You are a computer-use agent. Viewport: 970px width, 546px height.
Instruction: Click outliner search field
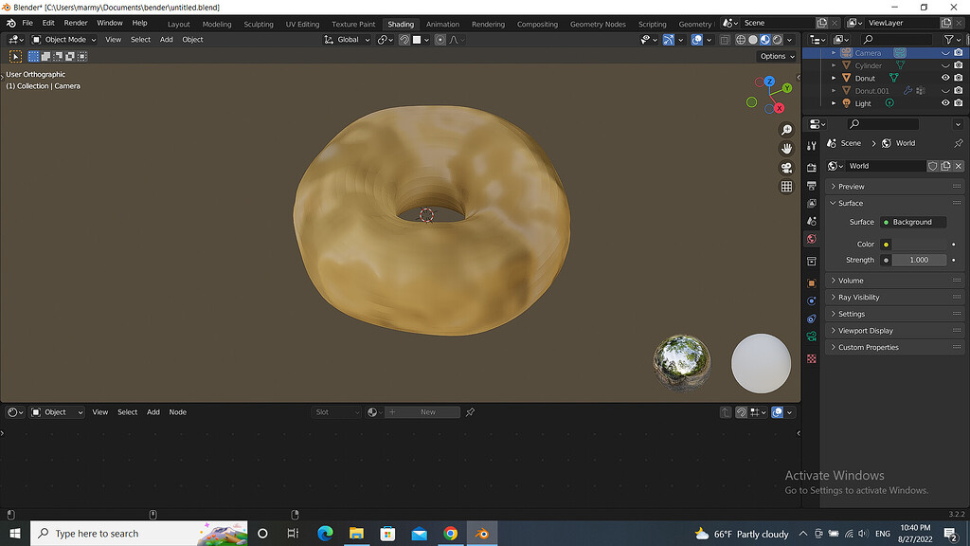click(896, 40)
